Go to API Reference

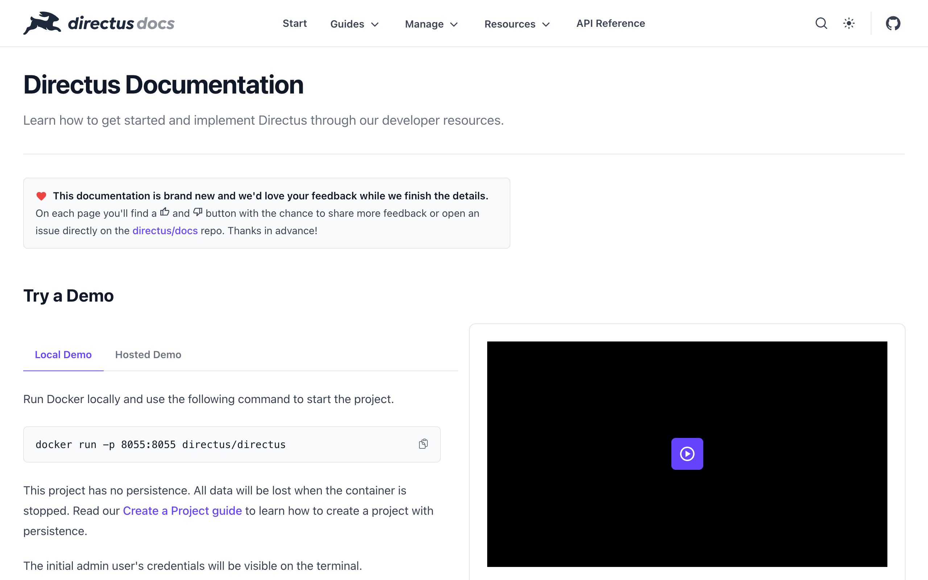pos(610,24)
